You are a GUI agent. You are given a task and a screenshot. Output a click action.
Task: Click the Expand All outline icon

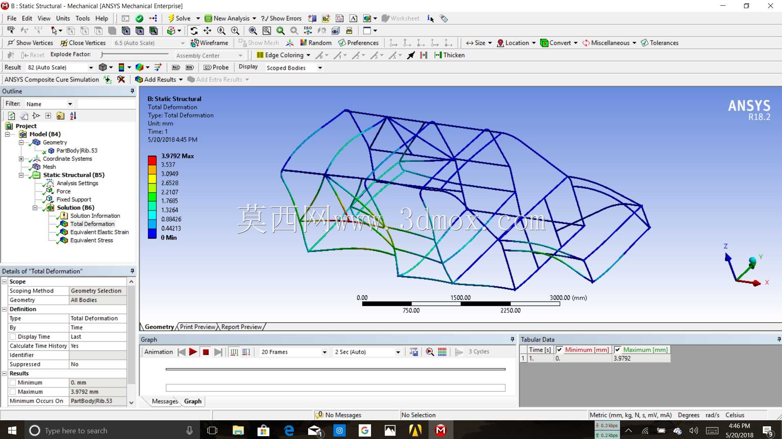[x=48, y=116]
